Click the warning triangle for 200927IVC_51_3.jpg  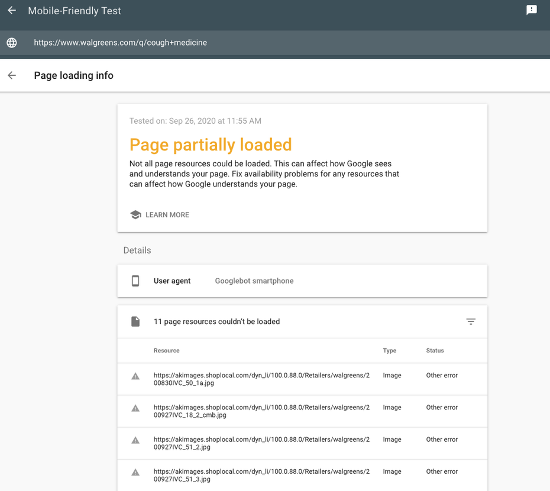click(135, 473)
